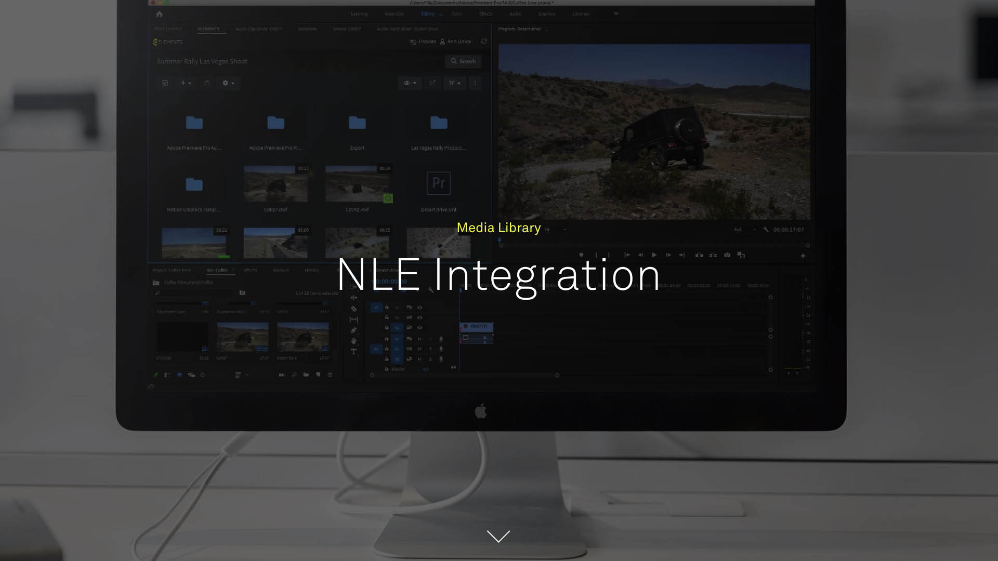Open the Metadata panel tab

[308, 29]
